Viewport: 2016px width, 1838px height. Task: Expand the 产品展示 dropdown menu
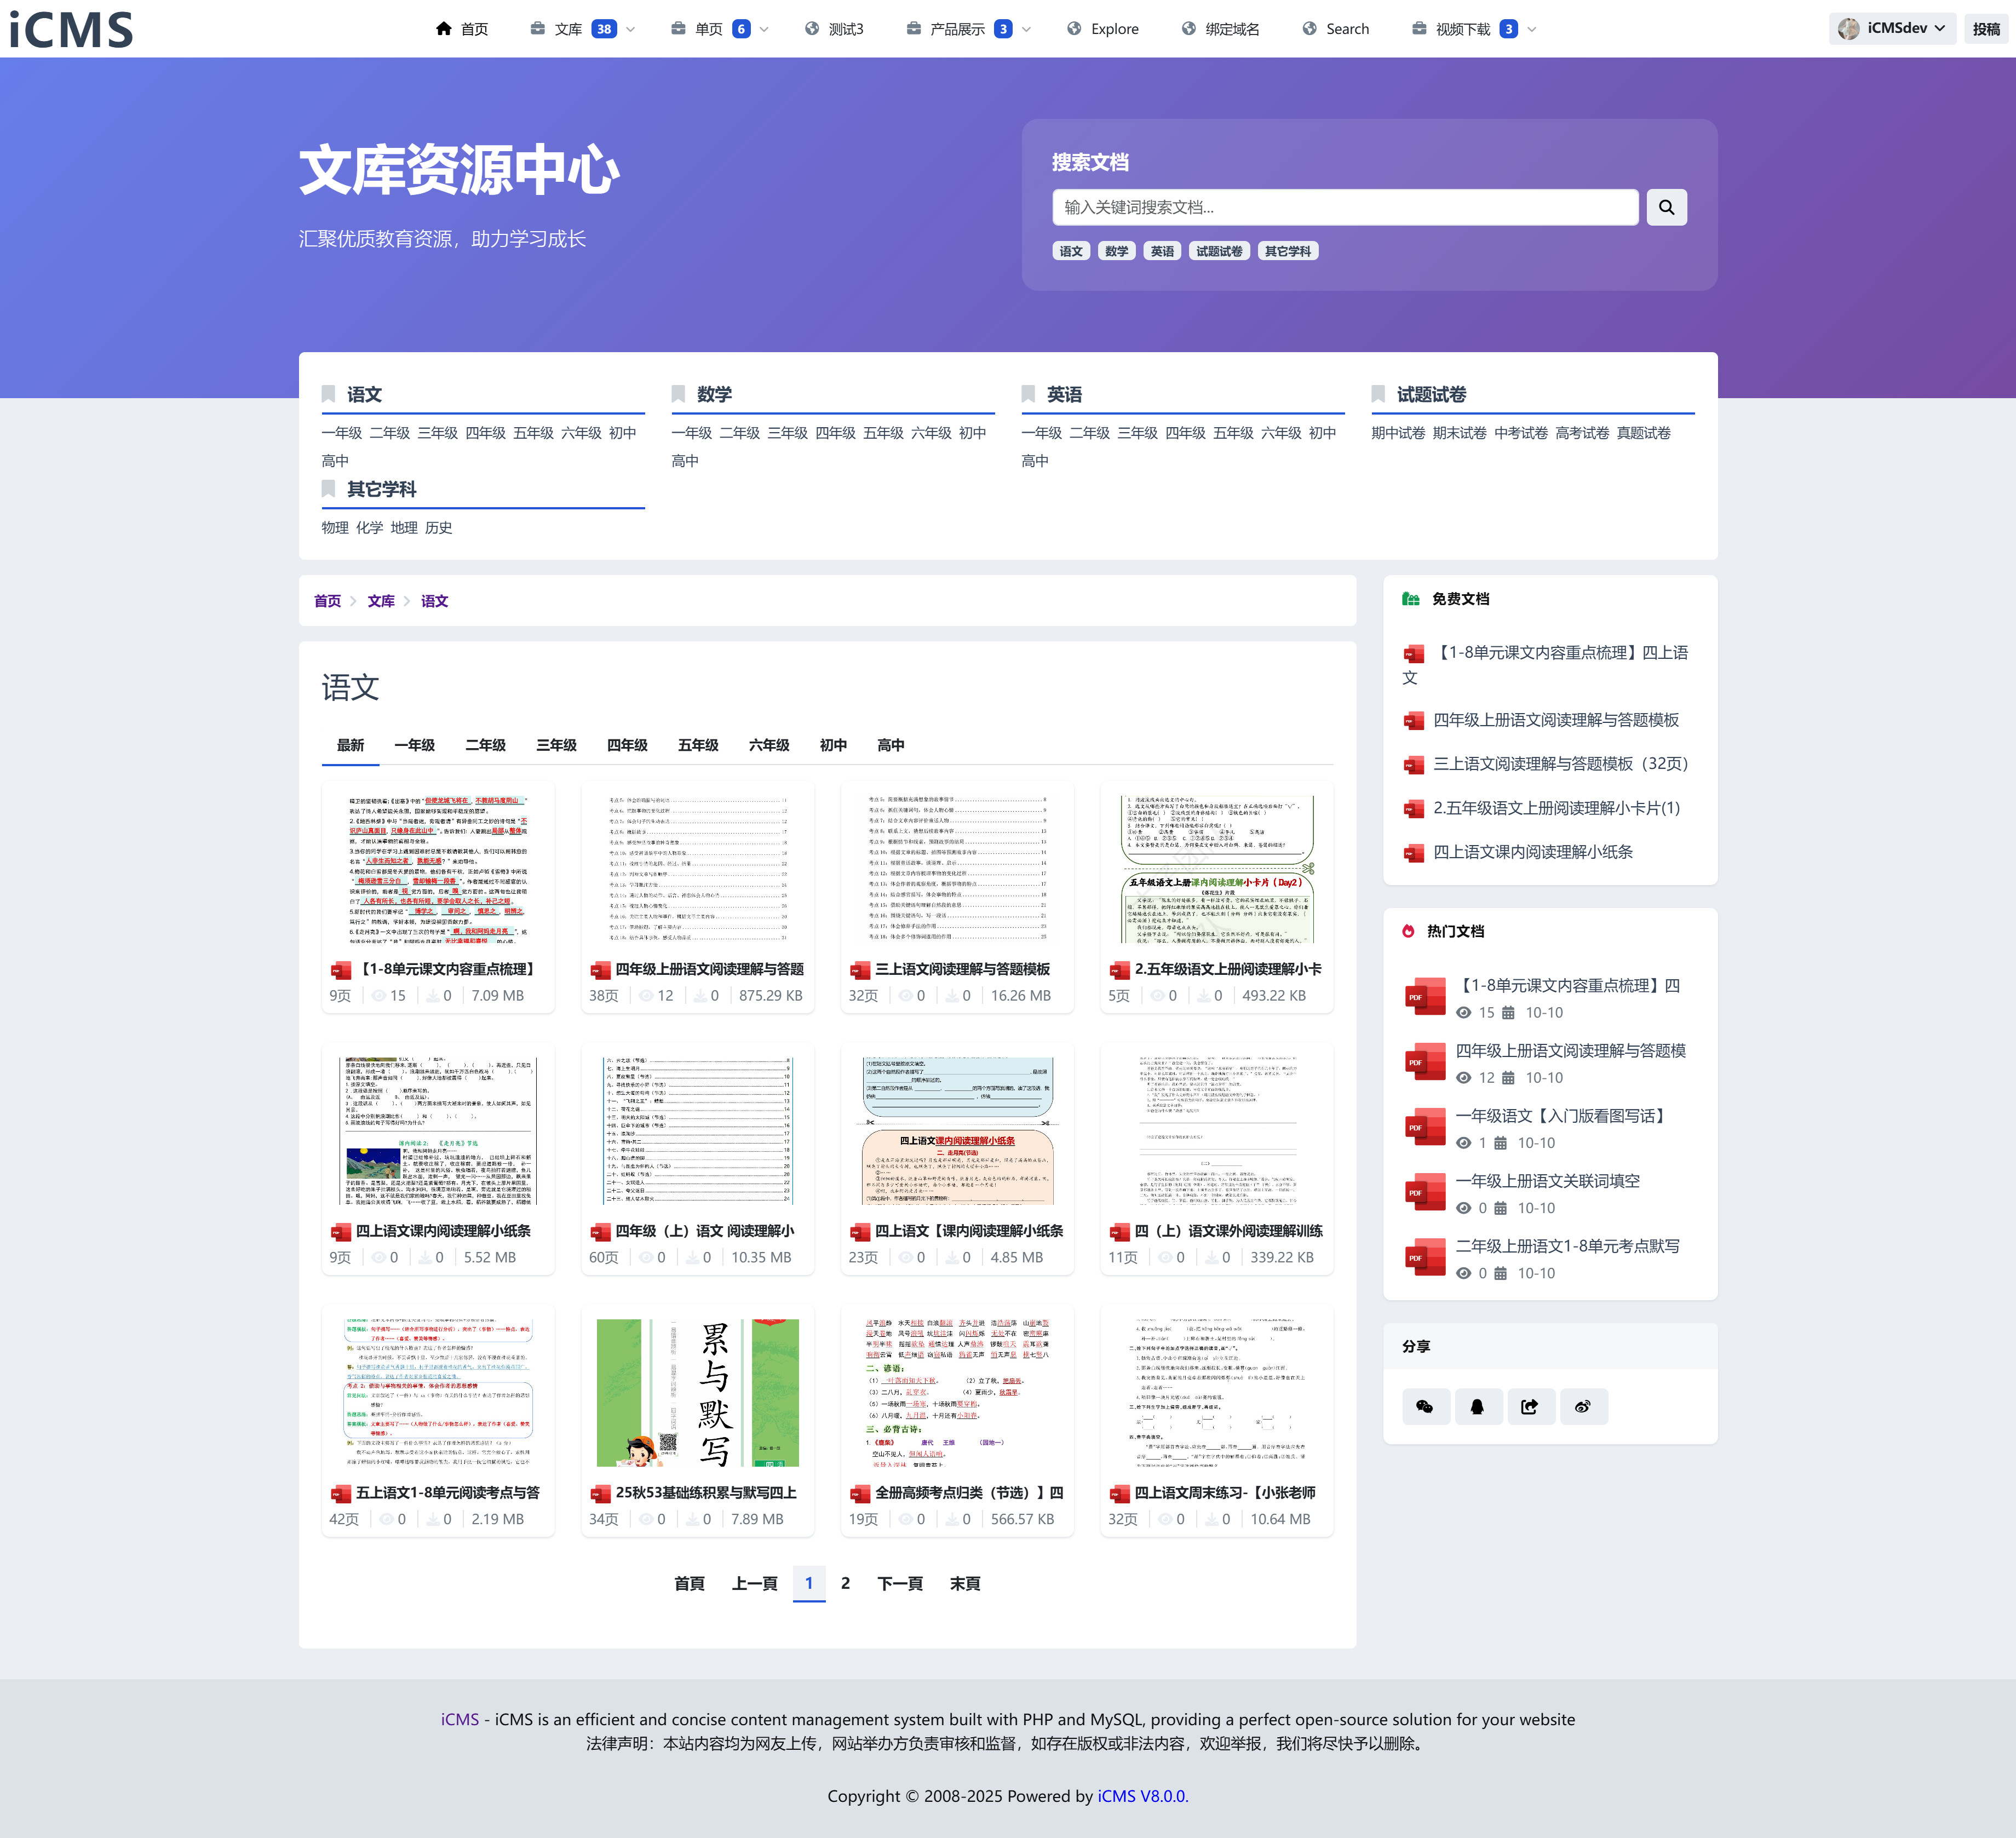[x=1026, y=29]
